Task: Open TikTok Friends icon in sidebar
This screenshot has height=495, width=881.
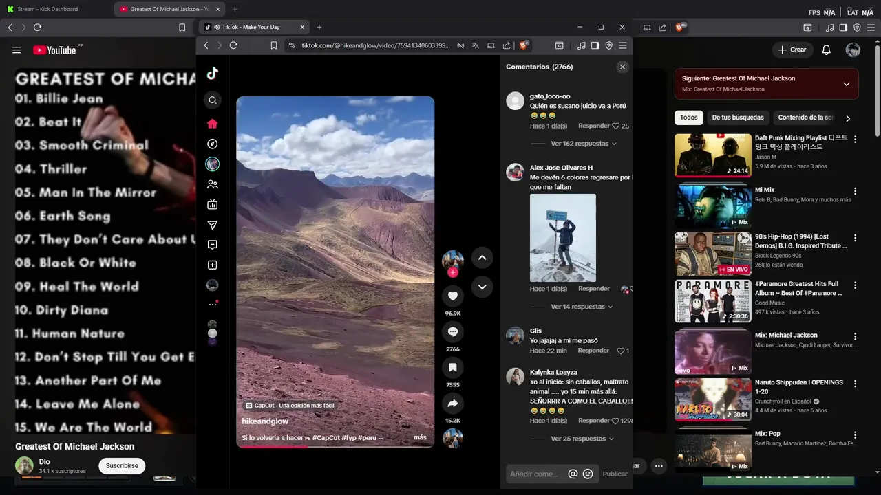Action: pyautogui.click(x=213, y=184)
